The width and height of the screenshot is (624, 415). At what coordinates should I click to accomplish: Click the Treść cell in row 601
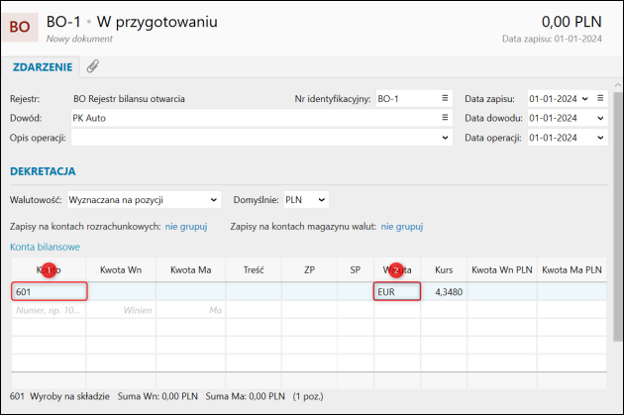(x=254, y=291)
